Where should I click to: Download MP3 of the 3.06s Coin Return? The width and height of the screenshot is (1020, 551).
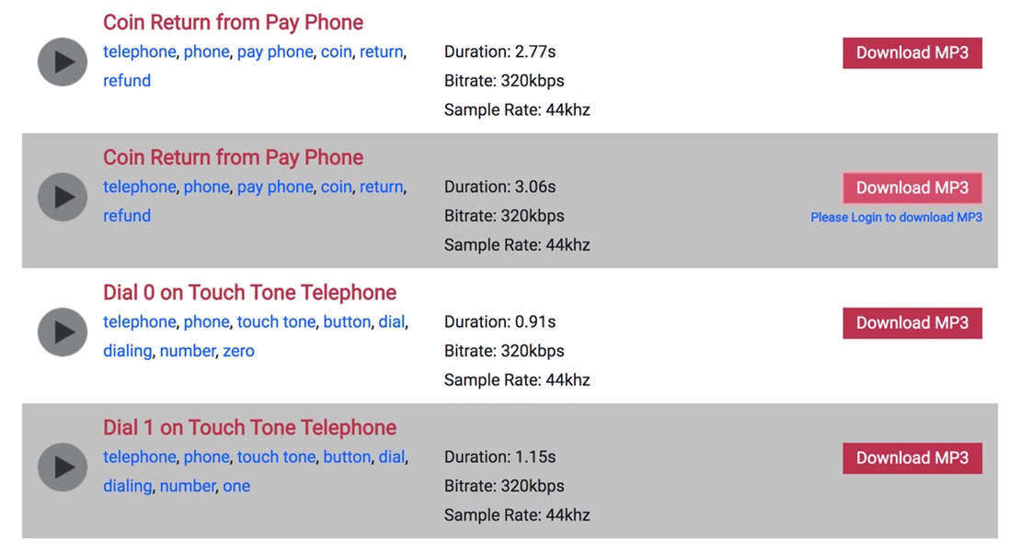pos(911,188)
